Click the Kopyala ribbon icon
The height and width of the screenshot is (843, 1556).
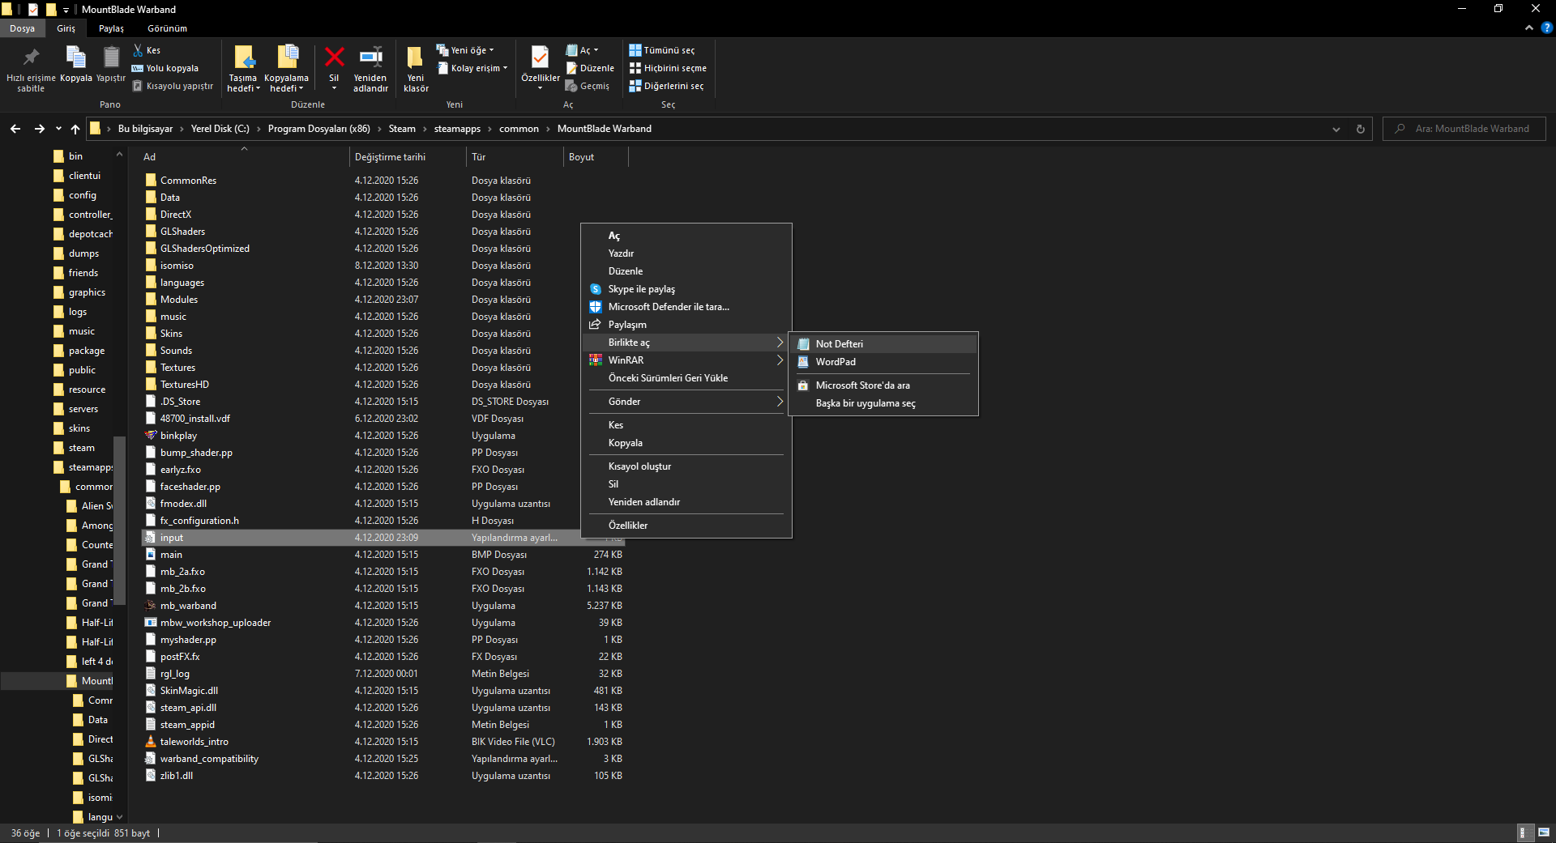76,64
